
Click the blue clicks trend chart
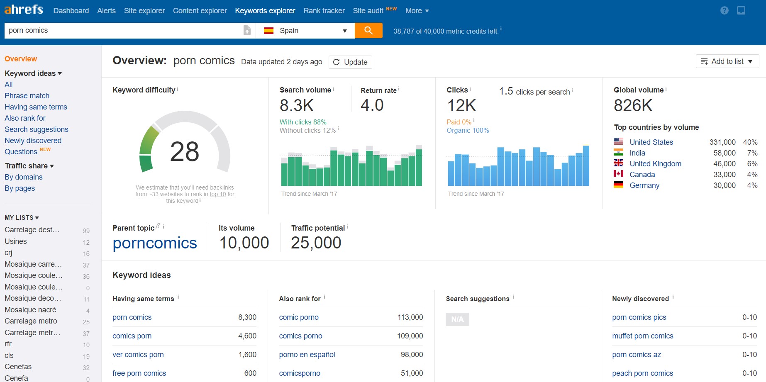click(518, 165)
